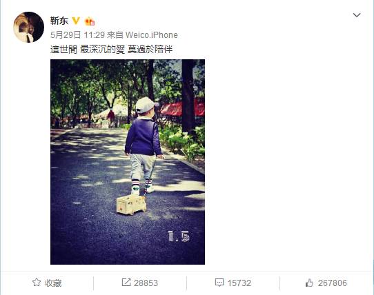Open reposts count 28853
The image size is (374, 295).
tap(146, 283)
